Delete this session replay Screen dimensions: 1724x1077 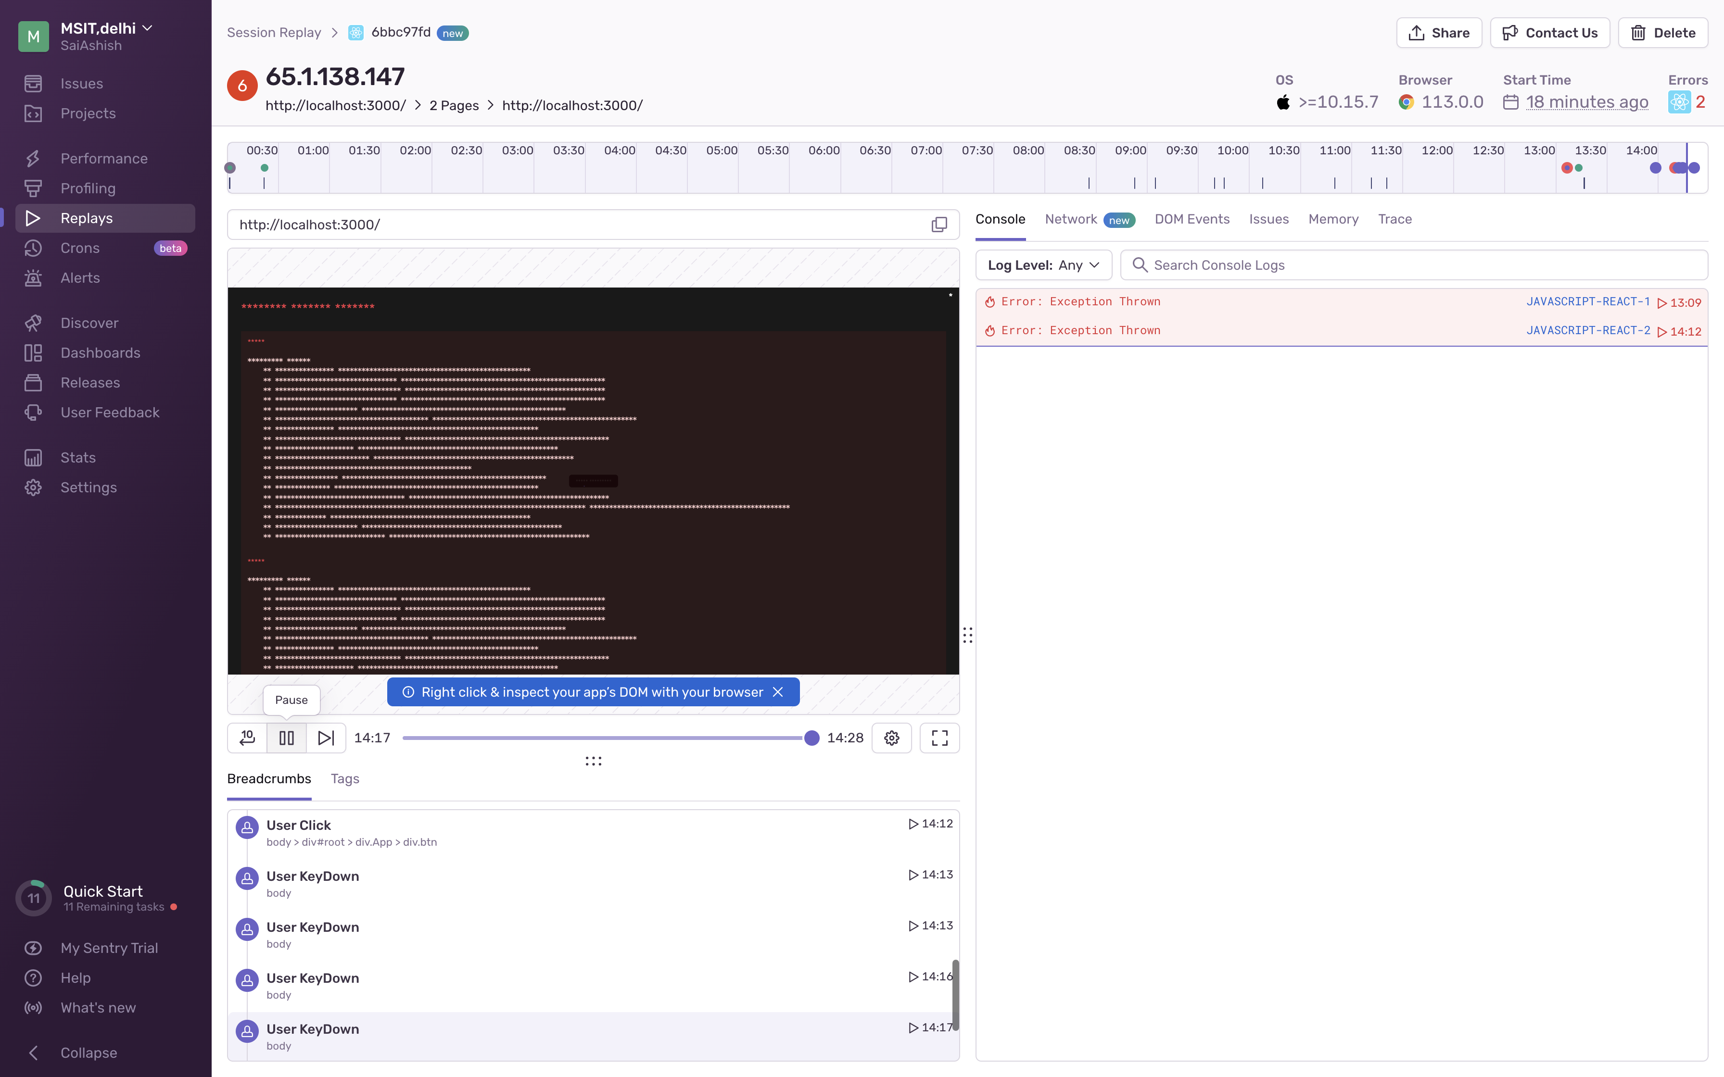point(1663,32)
